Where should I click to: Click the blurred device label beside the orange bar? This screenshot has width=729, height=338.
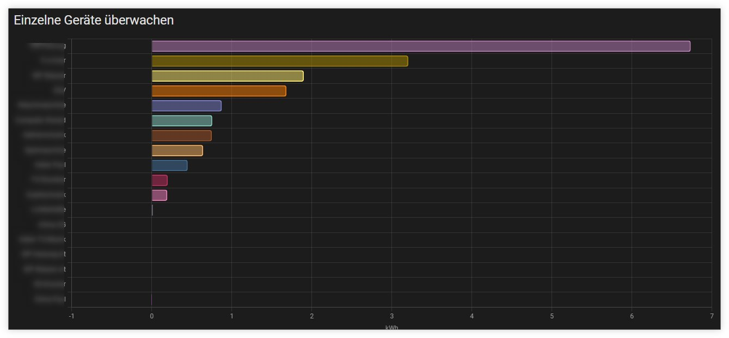(59, 91)
